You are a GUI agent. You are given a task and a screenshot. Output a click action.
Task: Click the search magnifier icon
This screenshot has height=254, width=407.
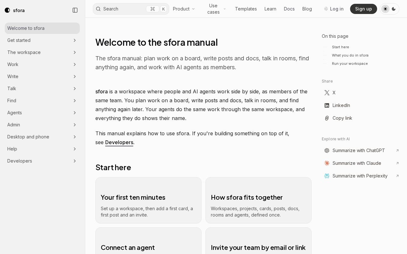tap(98, 9)
